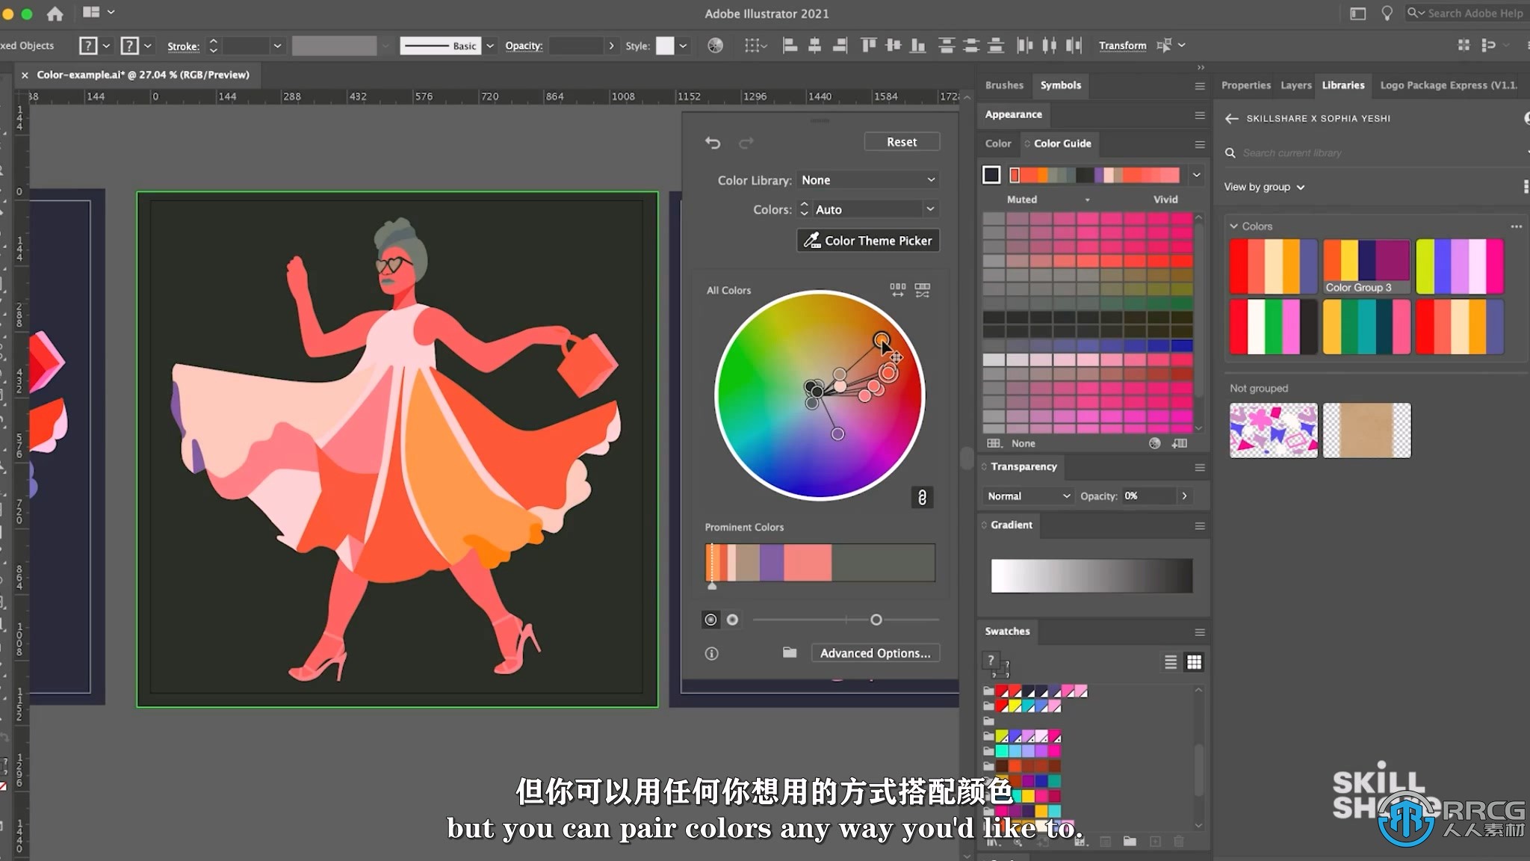Switch to the Layers tab
Viewport: 1530px width, 861px height.
tap(1295, 85)
